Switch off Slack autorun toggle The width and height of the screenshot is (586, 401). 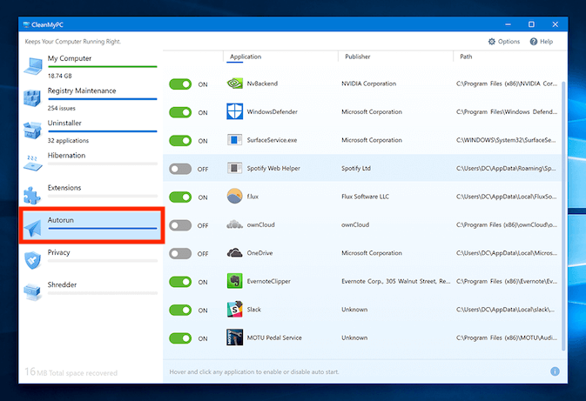[x=180, y=311]
